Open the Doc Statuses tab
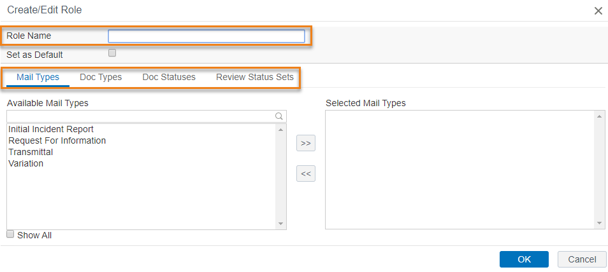This screenshot has height=272, width=608. [169, 77]
